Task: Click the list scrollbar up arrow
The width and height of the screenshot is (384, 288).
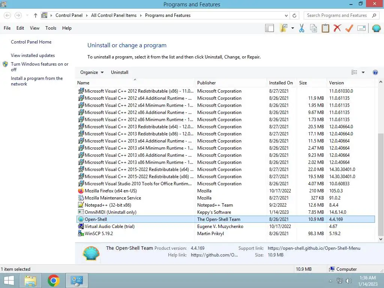Action: [381, 82]
